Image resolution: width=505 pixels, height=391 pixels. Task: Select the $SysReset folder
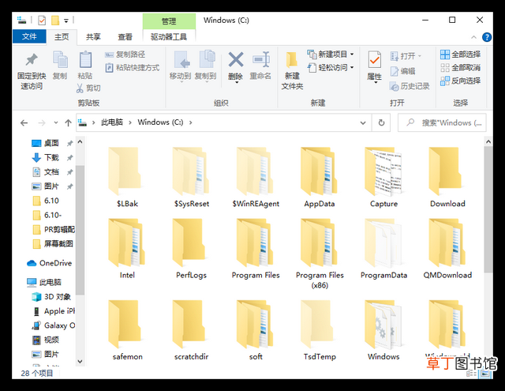tap(191, 177)
